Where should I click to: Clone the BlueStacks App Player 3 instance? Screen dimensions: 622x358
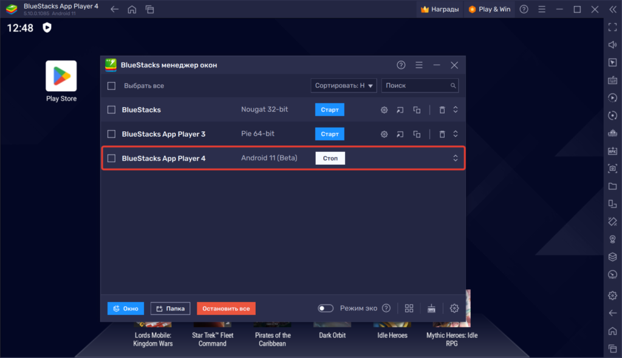416,134
